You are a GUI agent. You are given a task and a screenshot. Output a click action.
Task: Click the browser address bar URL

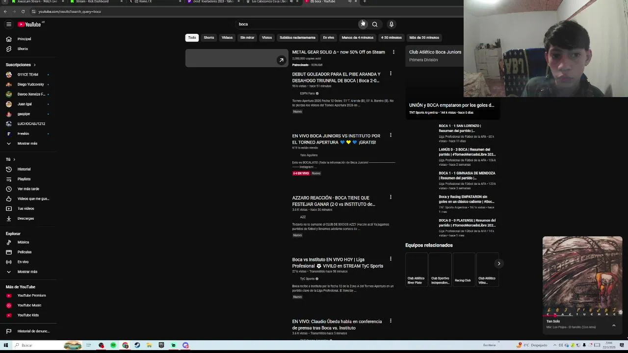tap(70, 11)
